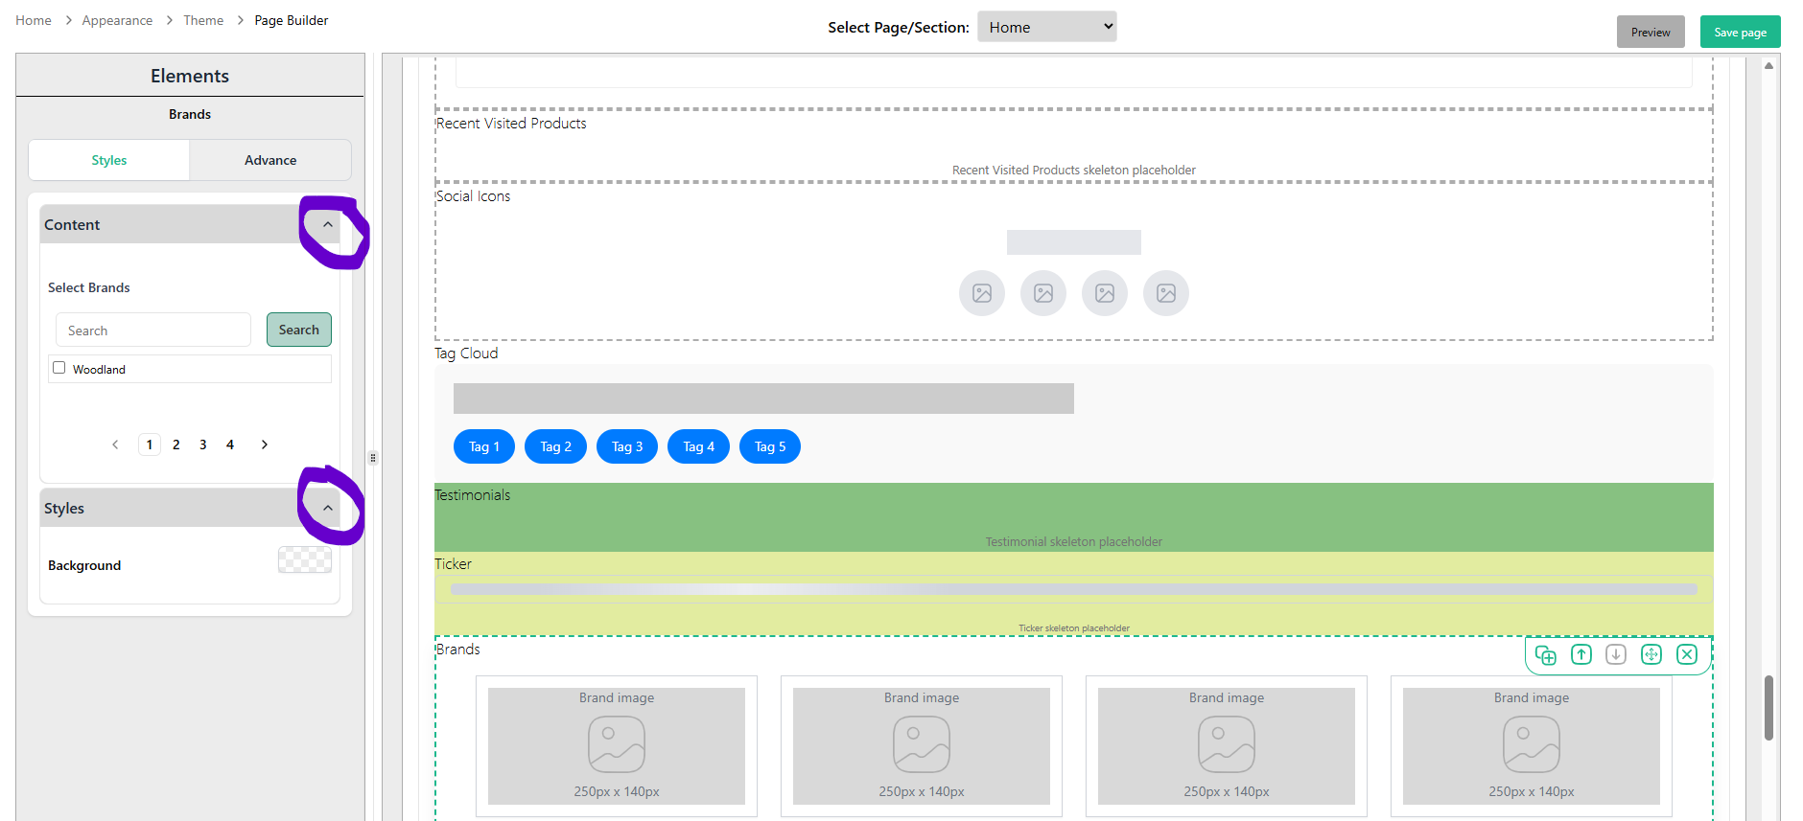1803x821 pixels.
Task: Click the scroll-up arrow of canvas scrollbar
Action: coord(1768,65)
